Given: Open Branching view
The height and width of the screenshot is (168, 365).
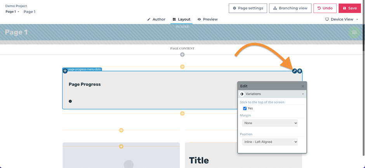Looking at the screenshot, I should (290, 8).
